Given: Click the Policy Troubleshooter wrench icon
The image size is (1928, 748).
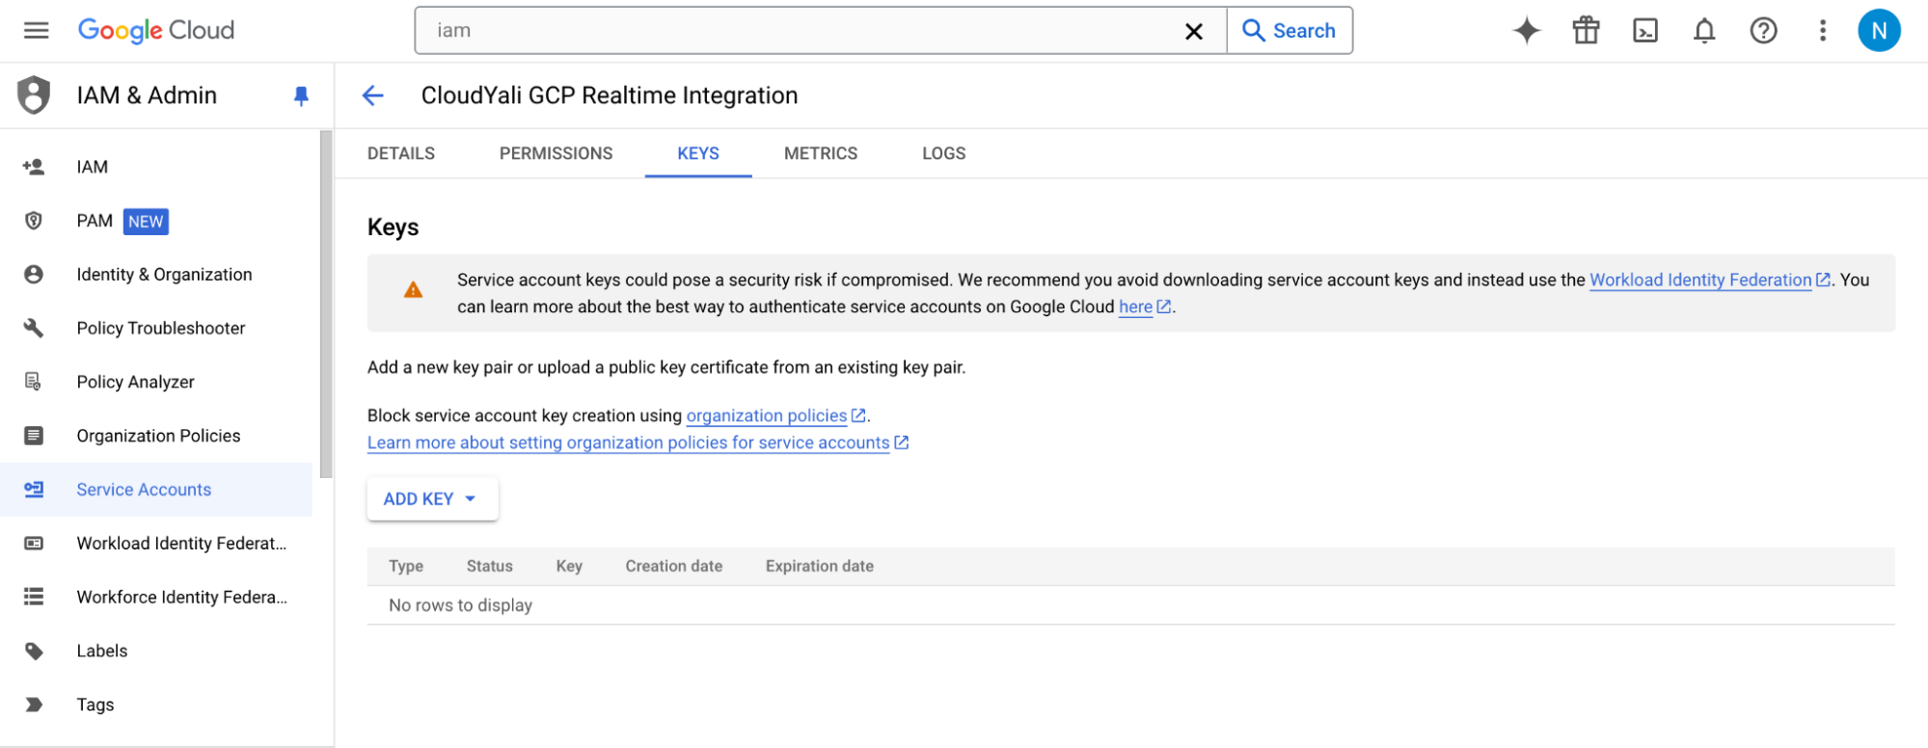Looking at the screenshot, I should point(34,329).
